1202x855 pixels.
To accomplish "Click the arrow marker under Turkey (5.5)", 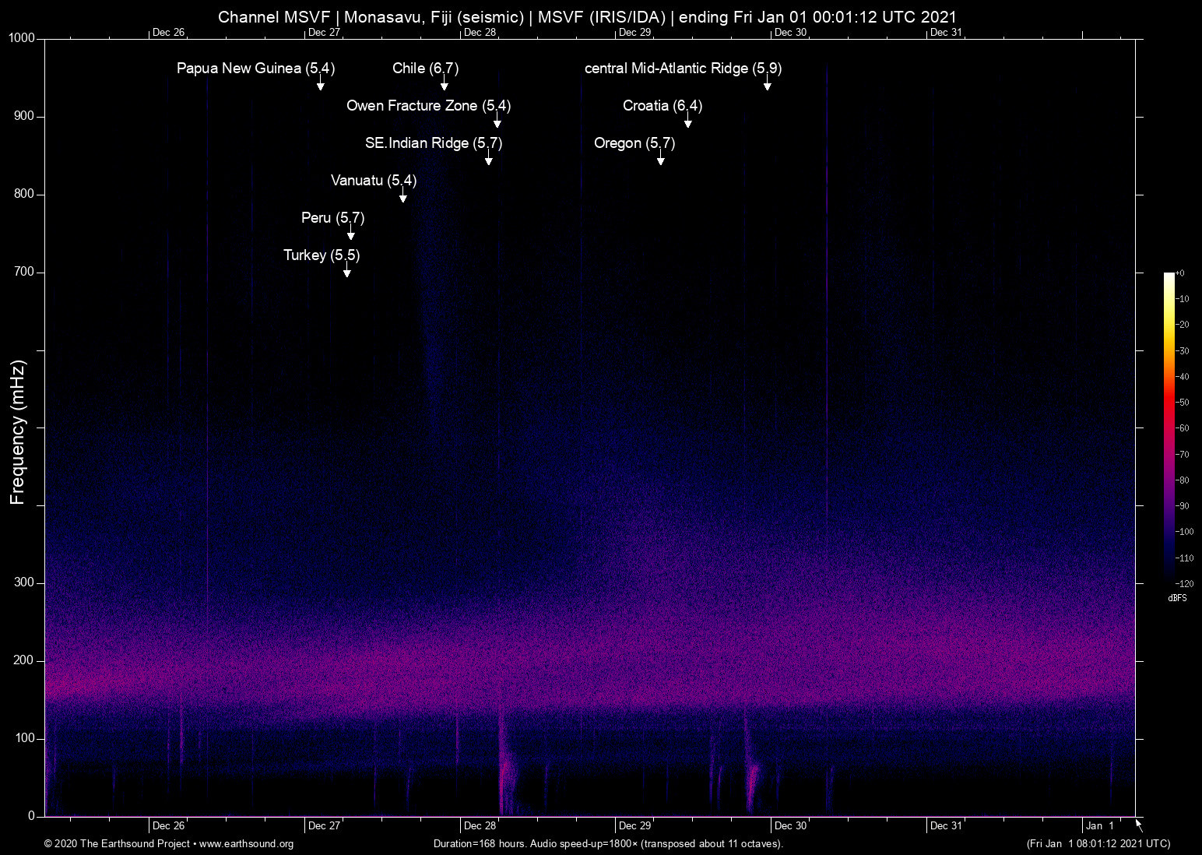I will click(346, 273).
